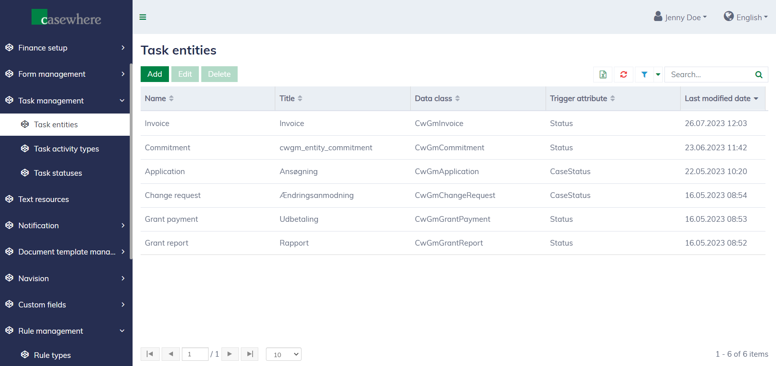Export the table to Excel
The height and width of the screenshot is (366, 776).
[x=603, y=74]
